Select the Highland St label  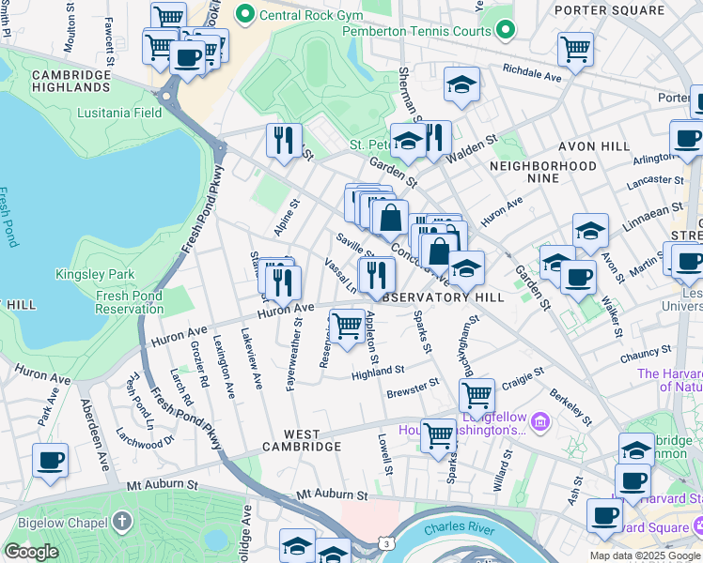point(378,373)
